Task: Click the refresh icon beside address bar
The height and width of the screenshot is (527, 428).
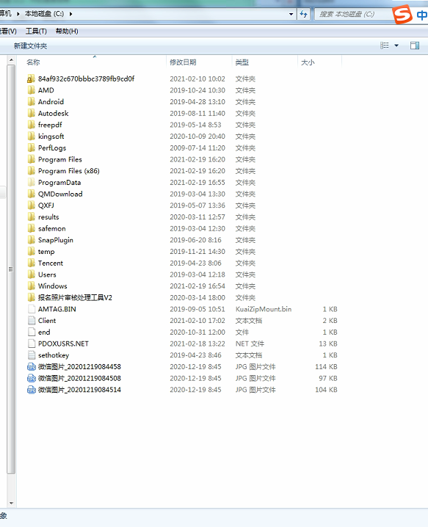Action: [x=304, y=14]
